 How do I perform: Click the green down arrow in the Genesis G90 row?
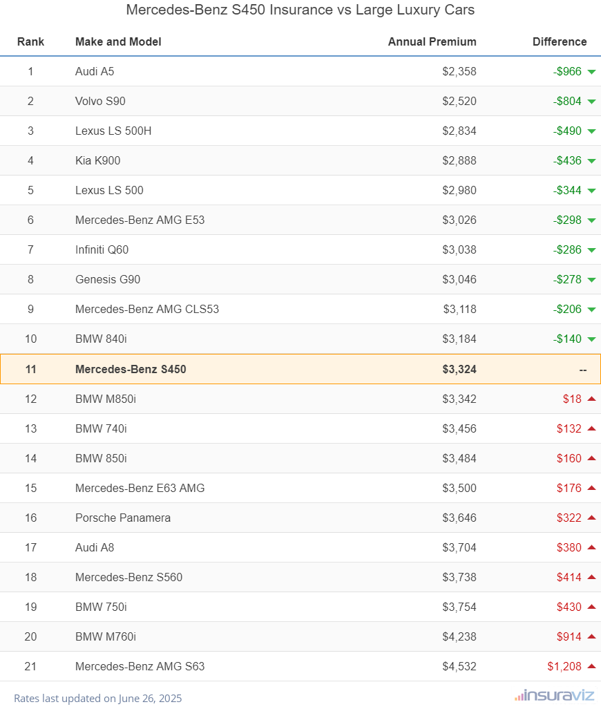click(591, 281)
